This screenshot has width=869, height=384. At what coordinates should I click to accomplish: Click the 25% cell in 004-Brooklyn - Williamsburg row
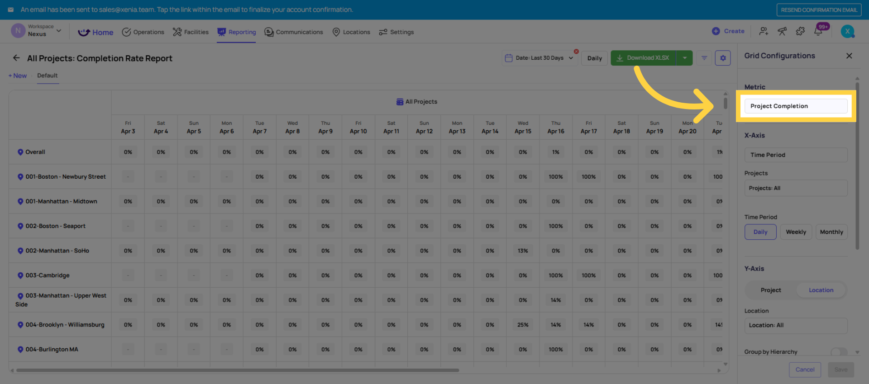[x=523, y=325]
